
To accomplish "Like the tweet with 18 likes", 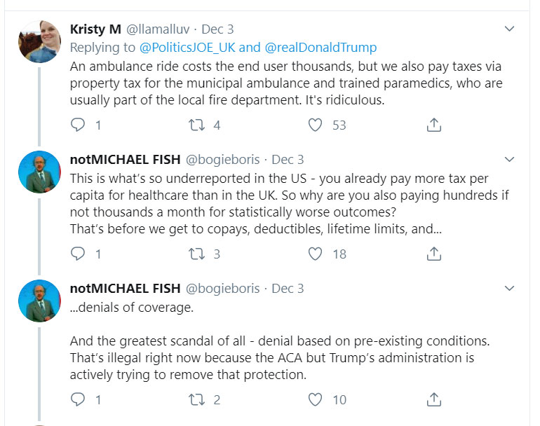I will coord(316,254).
